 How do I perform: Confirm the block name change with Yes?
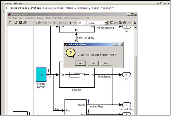click(x=80, y=63)
